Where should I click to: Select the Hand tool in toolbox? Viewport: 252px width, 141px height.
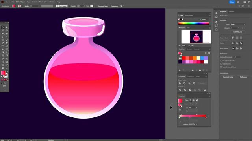3,68
